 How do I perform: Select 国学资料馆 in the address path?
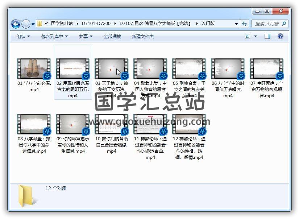[x=62, y=24]
